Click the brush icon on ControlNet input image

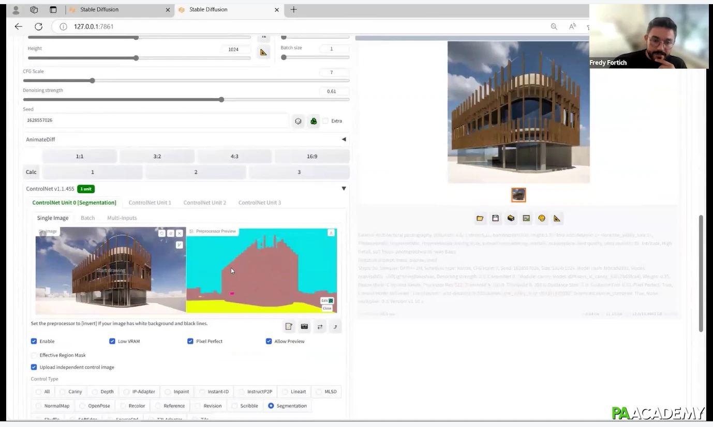click(180, 245)
